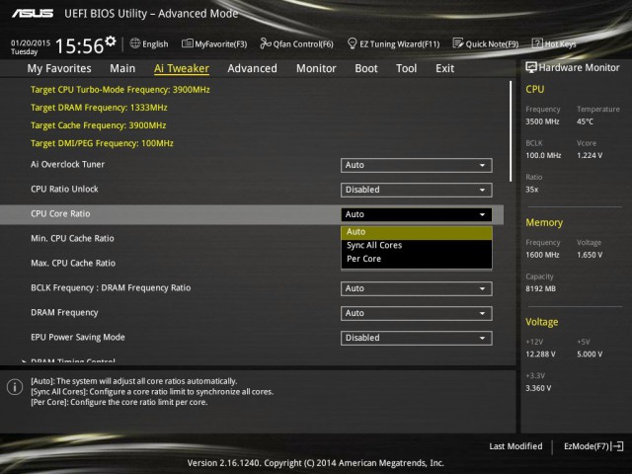Click the EzMode exit arrow icon
The width and height of the screenshot is (632, 474).
617,446
